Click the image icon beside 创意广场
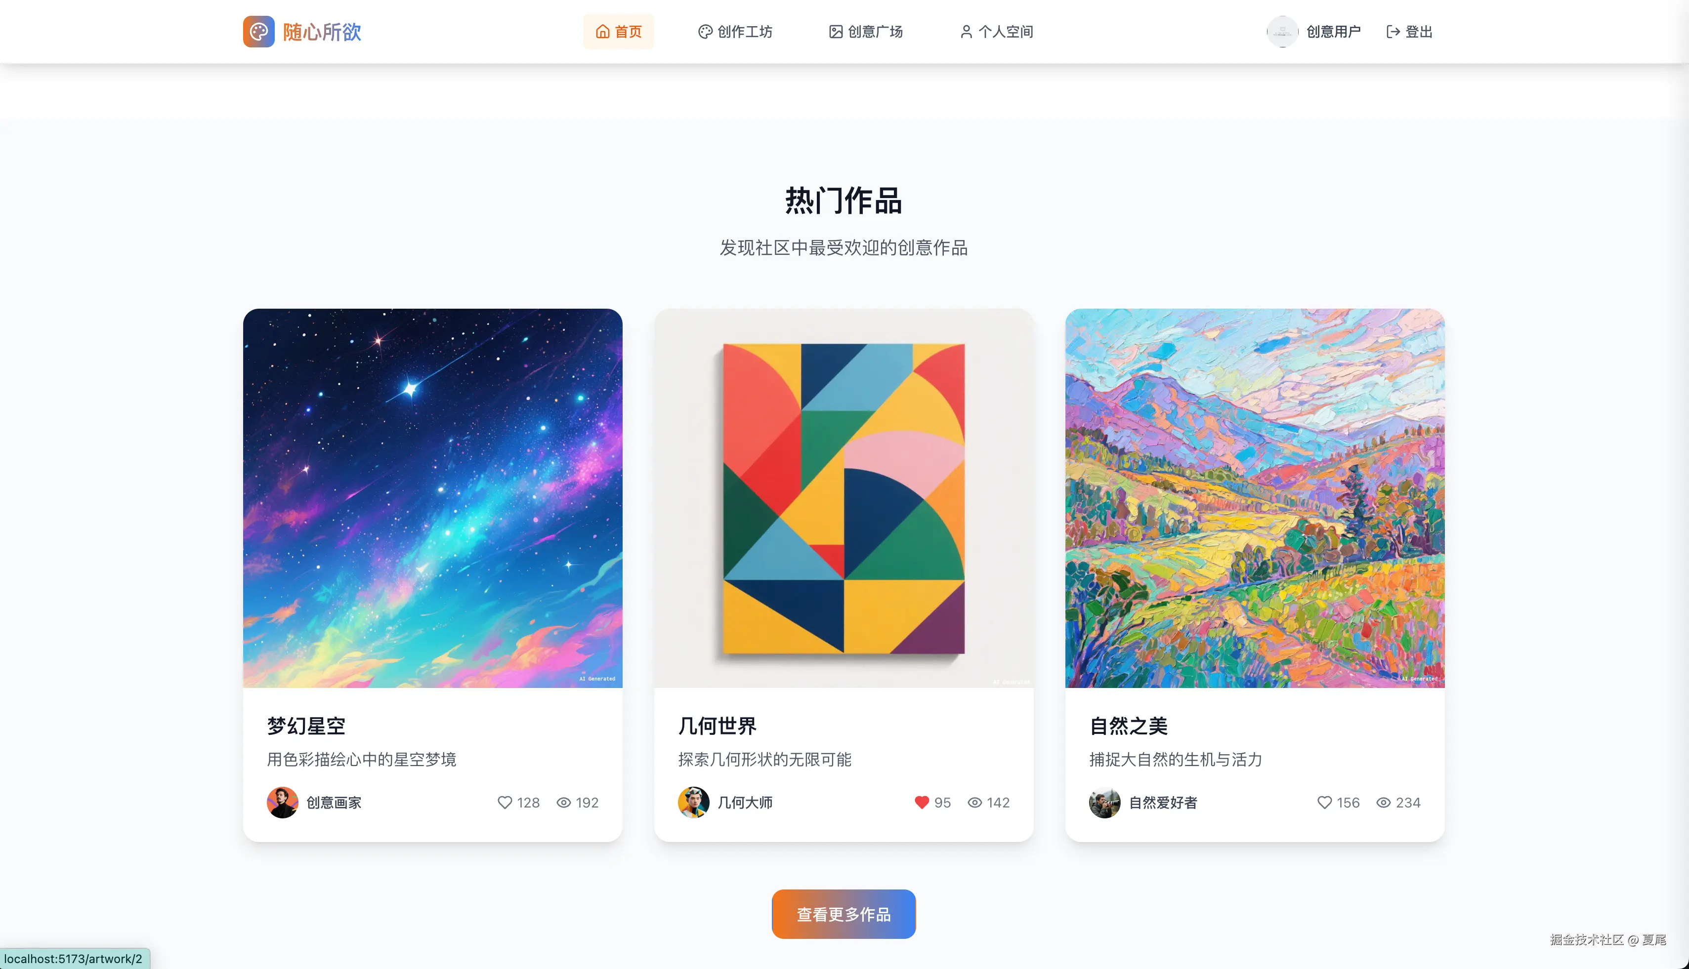Screen dimensions: 1689x969 [x=836, y=31]
